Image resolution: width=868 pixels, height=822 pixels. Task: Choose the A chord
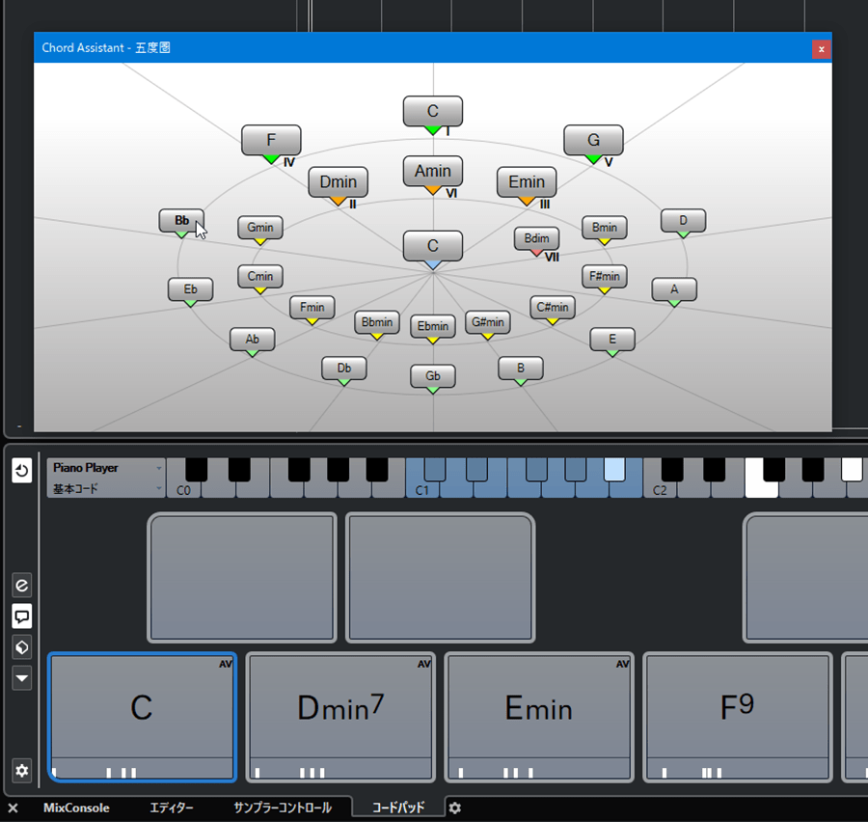[x=674, y=289]
